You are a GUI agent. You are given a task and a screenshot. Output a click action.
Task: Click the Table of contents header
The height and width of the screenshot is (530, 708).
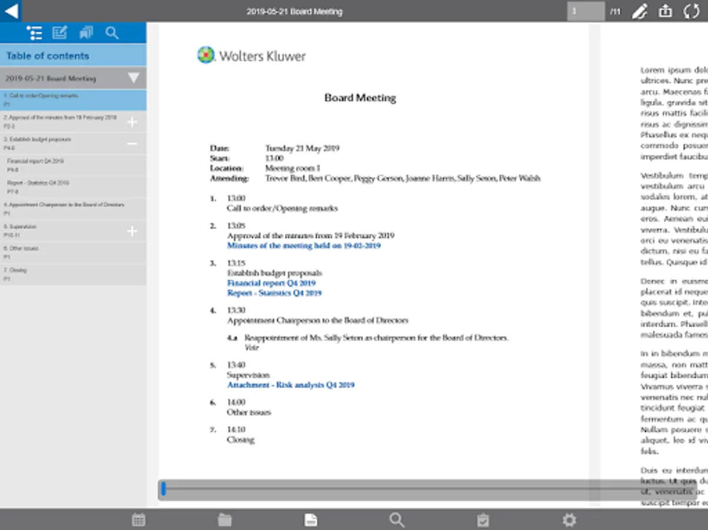coord(73,55)
